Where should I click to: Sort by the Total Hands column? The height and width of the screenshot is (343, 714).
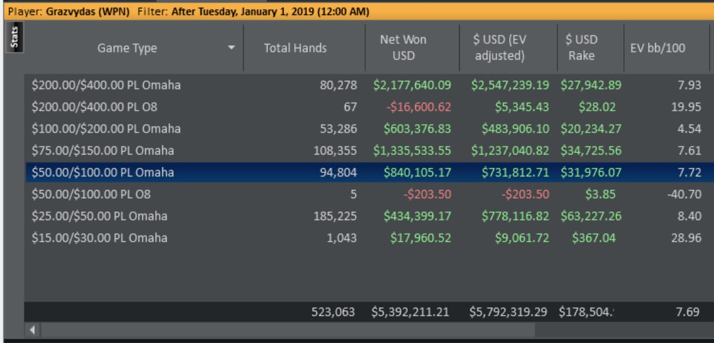(295, 48)
